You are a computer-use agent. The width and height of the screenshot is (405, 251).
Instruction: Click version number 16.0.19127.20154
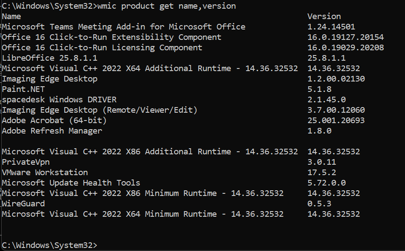pos(346,37)
